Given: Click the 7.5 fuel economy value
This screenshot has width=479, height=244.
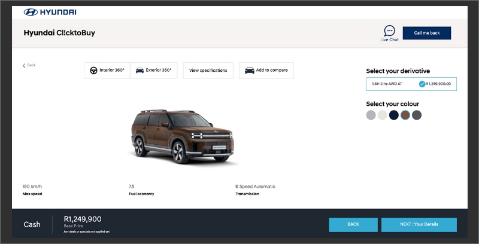Looking at the screenshot, I should click(x=132, y=187).
